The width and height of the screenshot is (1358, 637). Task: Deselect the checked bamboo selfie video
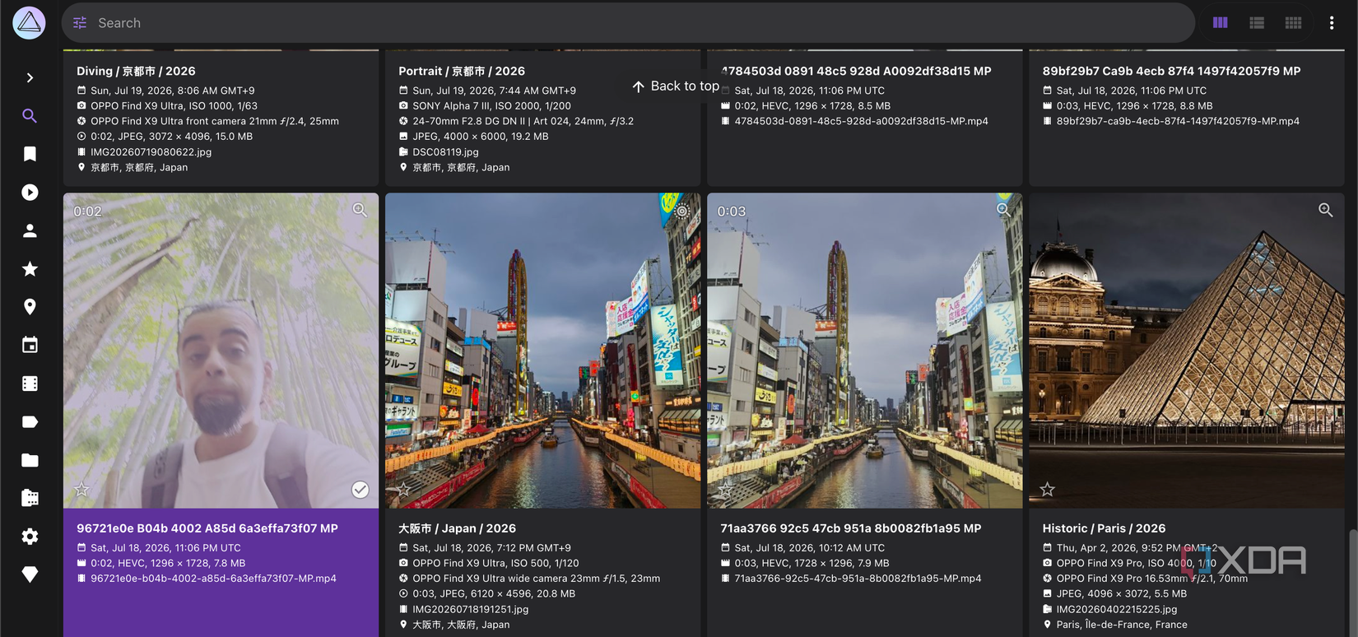[x=360, y=490]
